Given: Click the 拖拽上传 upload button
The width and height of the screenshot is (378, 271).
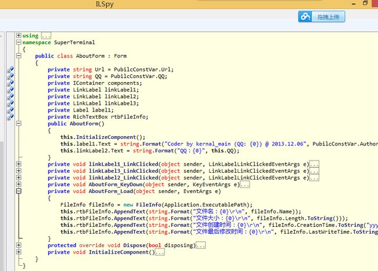Looking at the screenshot, I should click(322, 17).
